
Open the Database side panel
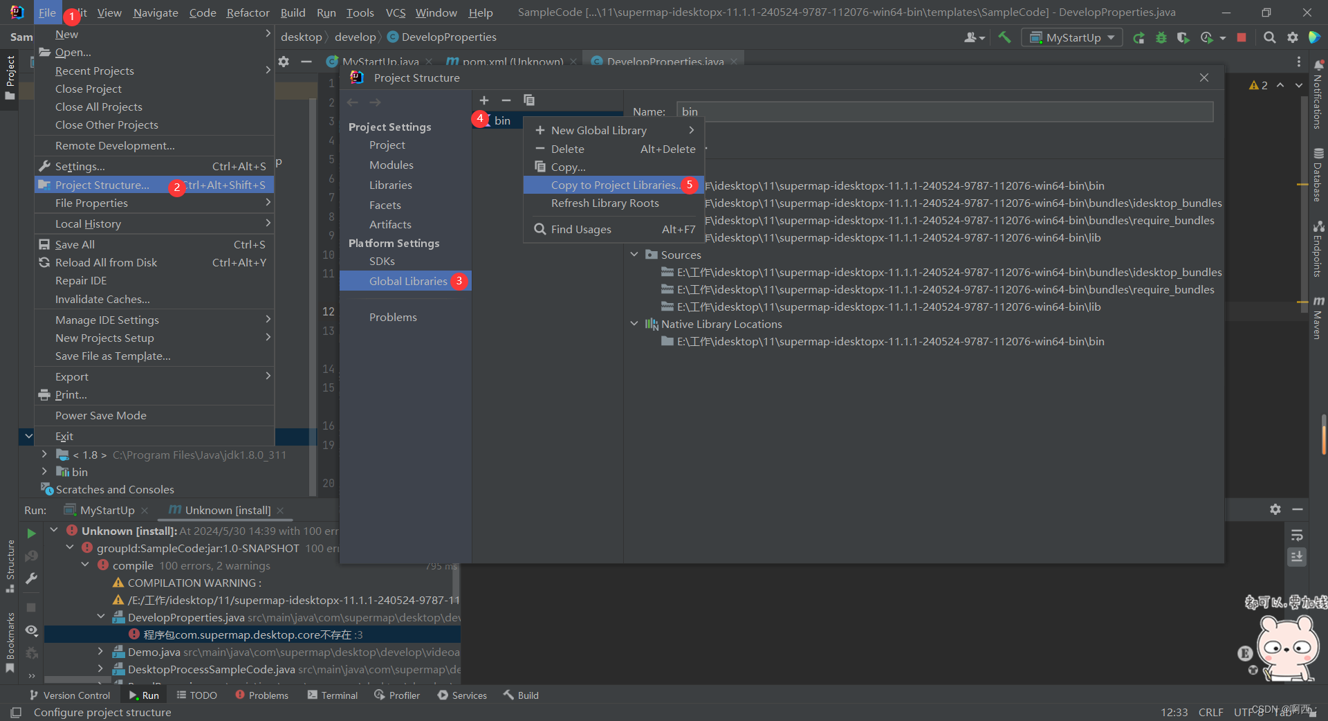(1318, 175)
